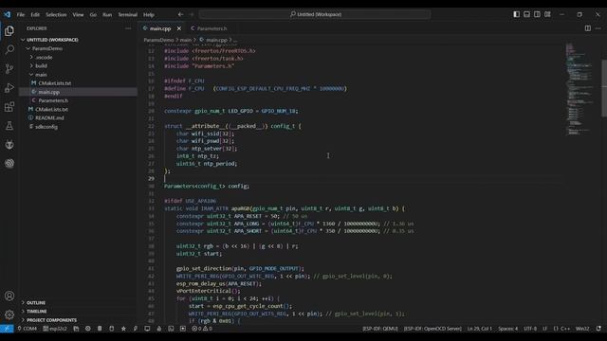
Task: Open the Accounts menu icon
Action: pyautogui.click(x=9, y=296)
